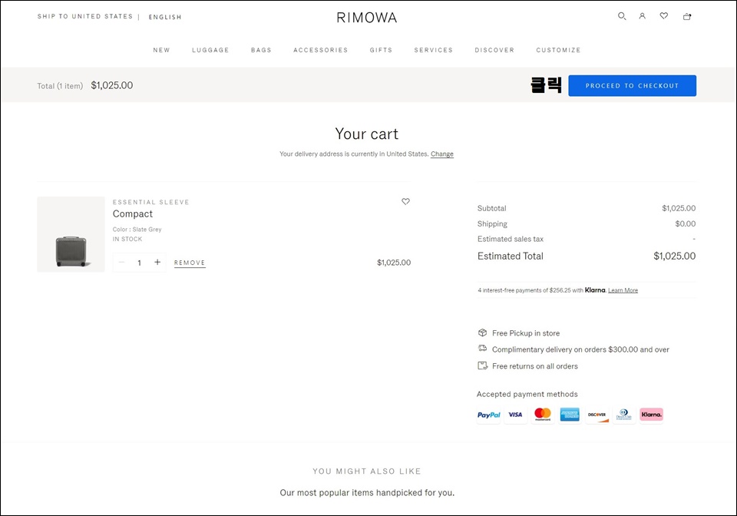Open the Compact suitcase thumbnail
Screen dimensions: 737x516
click(71, 234)
